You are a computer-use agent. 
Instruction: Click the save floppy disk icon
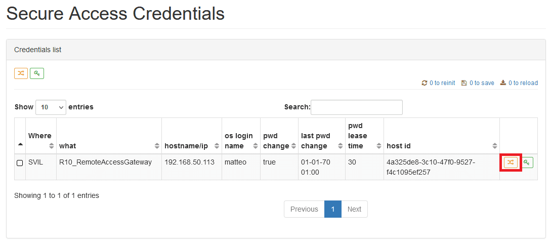click(x=464, y=83)
